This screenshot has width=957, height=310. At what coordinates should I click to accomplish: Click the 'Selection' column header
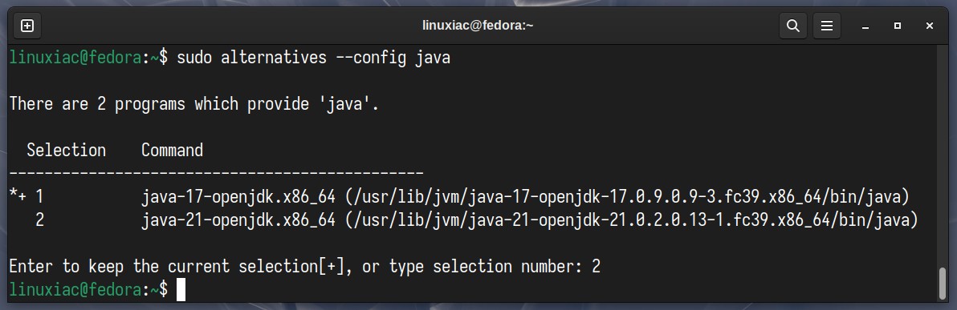66,150
